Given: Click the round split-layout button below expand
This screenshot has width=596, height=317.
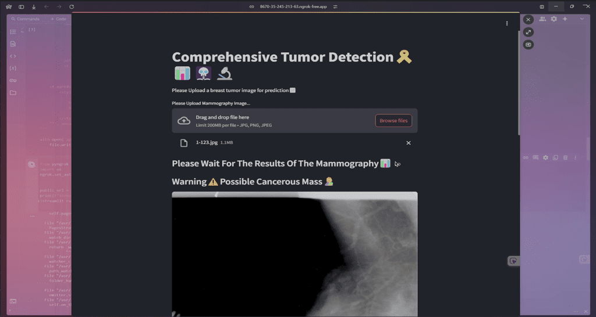Looking at the screenshot, I should pyautogui.click(x=528, y=45).
